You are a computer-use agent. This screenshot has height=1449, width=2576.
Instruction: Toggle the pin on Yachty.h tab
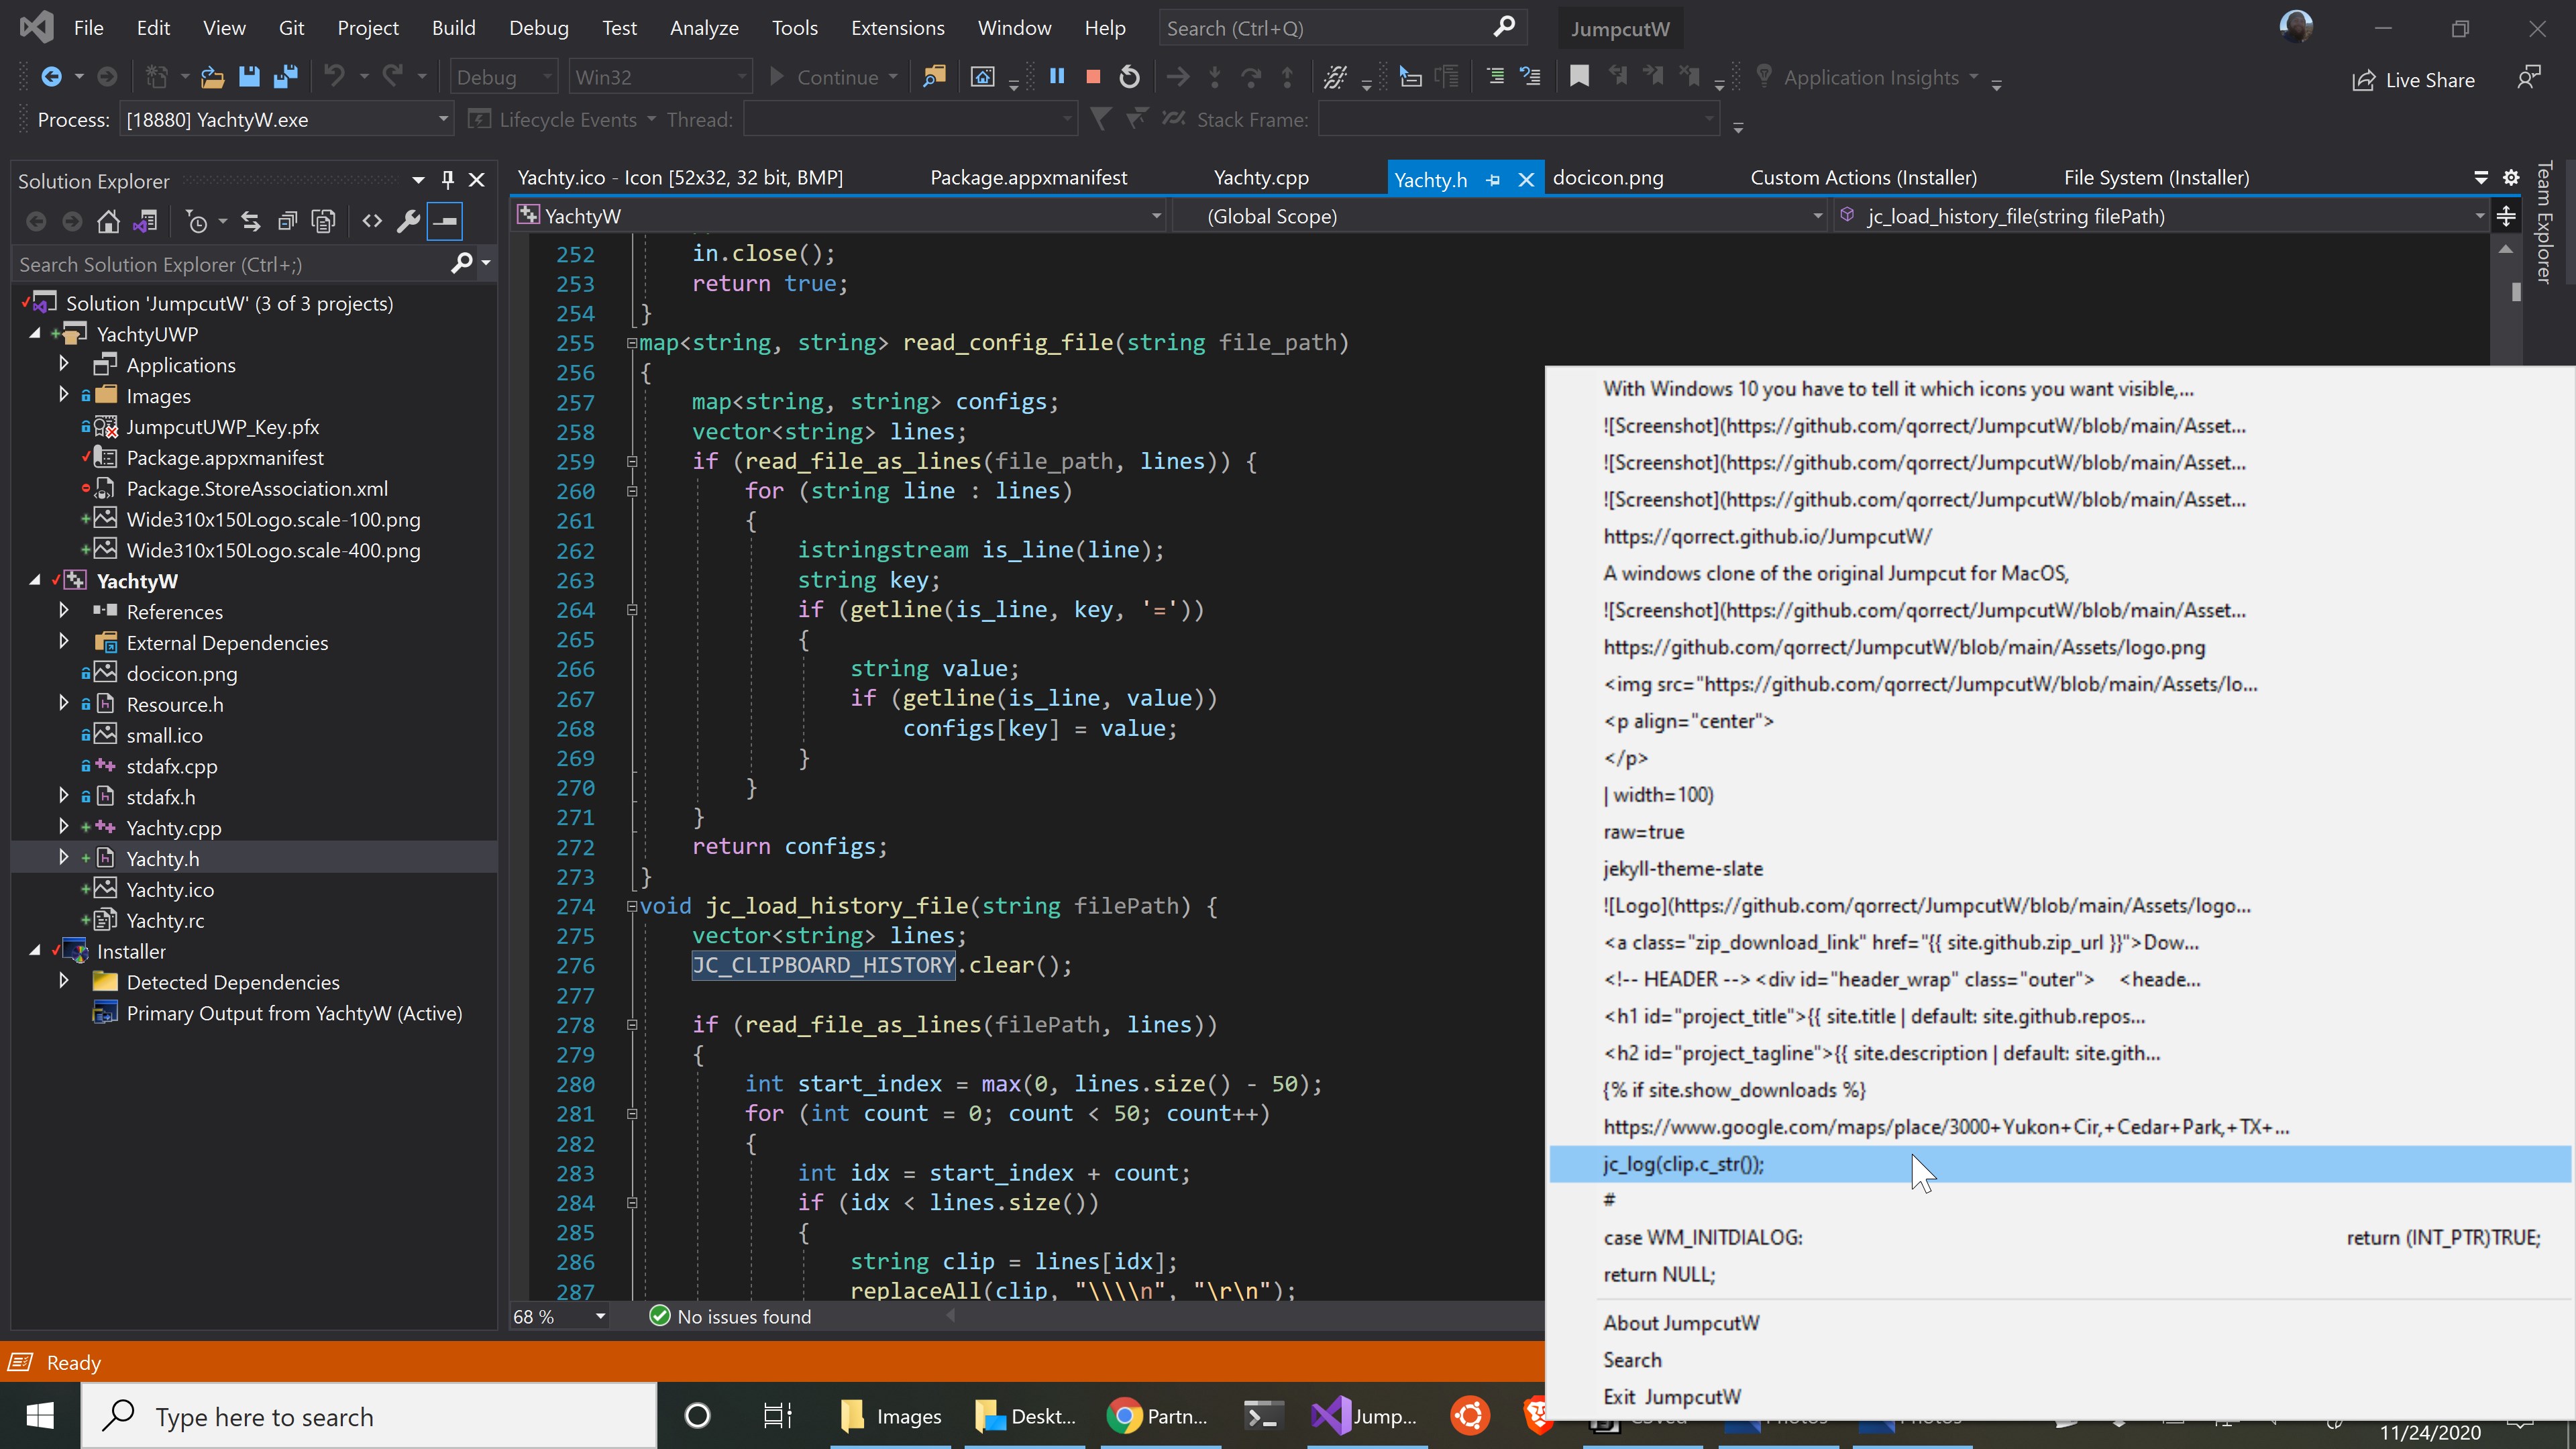click(x=1493, y=180)
